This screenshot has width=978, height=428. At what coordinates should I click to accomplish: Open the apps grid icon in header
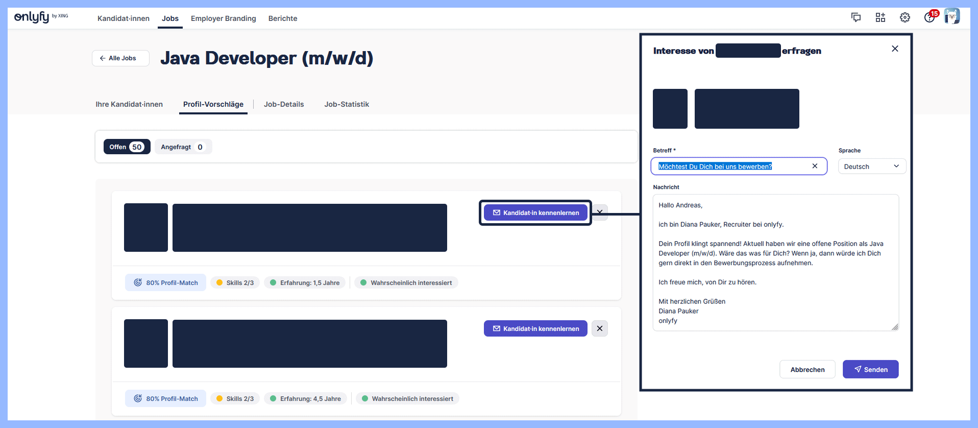click(x=881, y=18)
